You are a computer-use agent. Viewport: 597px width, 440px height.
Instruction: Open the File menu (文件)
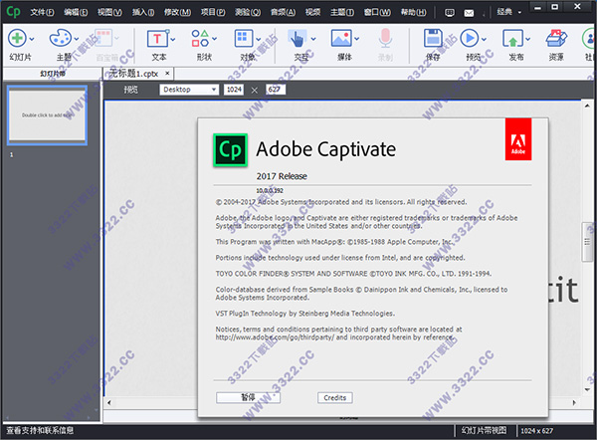click(x=42, y=12)
